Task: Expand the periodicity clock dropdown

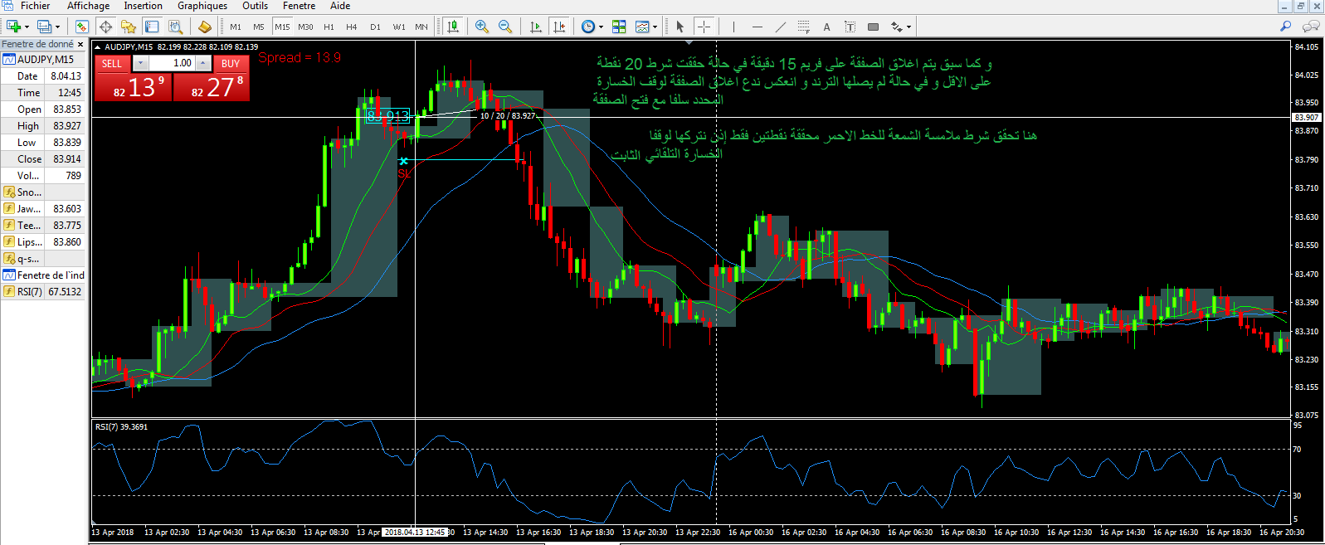Action: pyautogui.click(x=601, y=27)
